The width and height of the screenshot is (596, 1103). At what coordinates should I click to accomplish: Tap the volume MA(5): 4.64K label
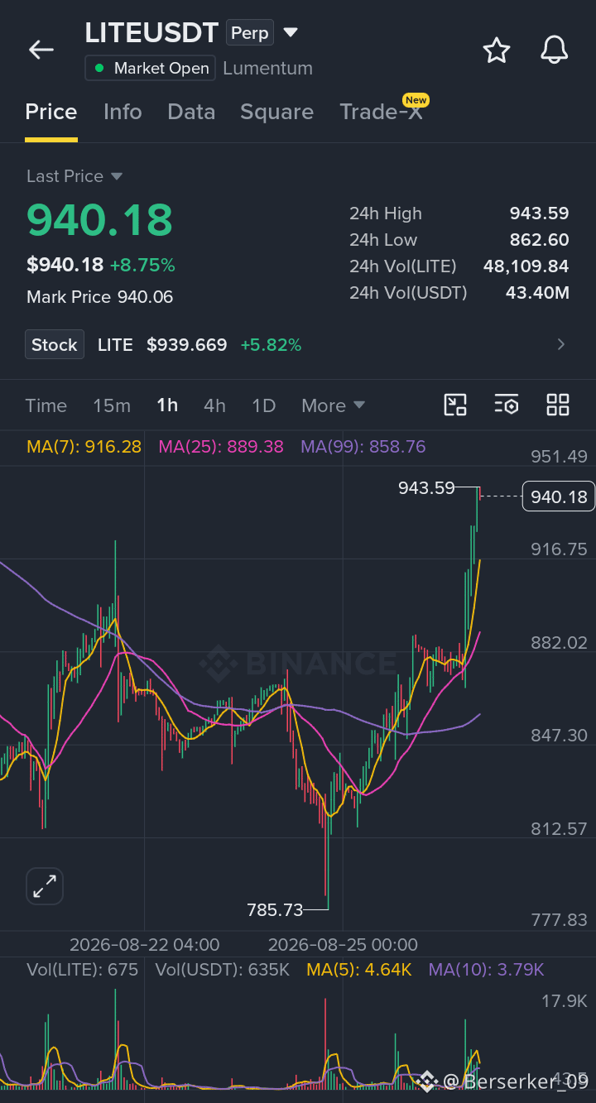pos(359,970)
